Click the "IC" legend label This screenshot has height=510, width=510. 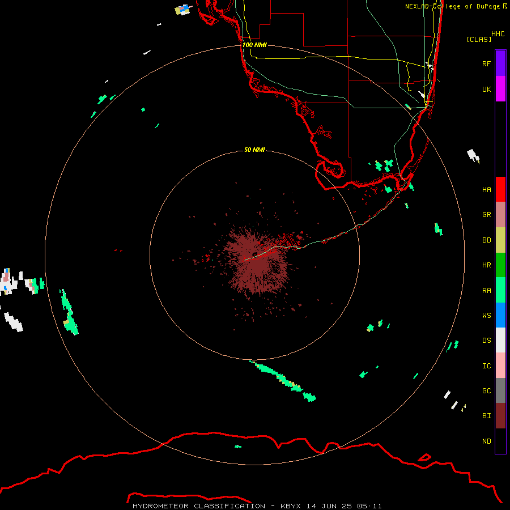(x=486, y=366)
